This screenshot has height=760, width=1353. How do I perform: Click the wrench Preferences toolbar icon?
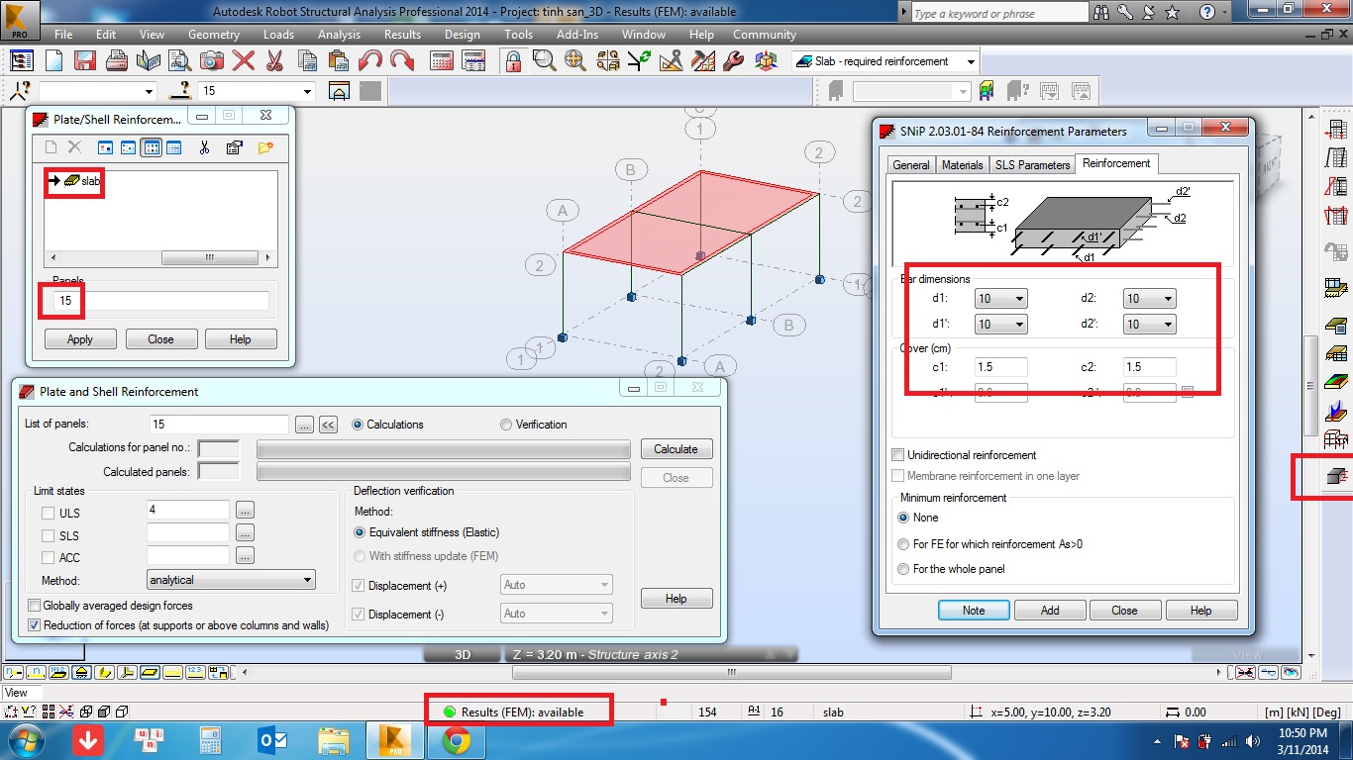pos(734,61)
